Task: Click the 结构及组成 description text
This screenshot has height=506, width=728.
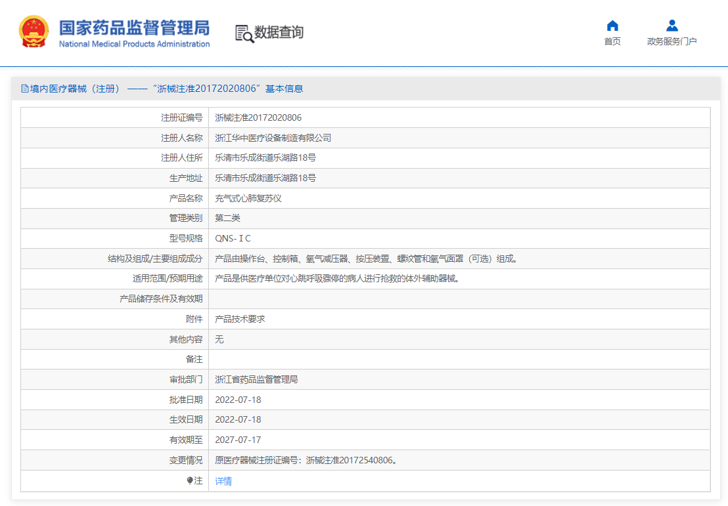Action: [367, 259]
